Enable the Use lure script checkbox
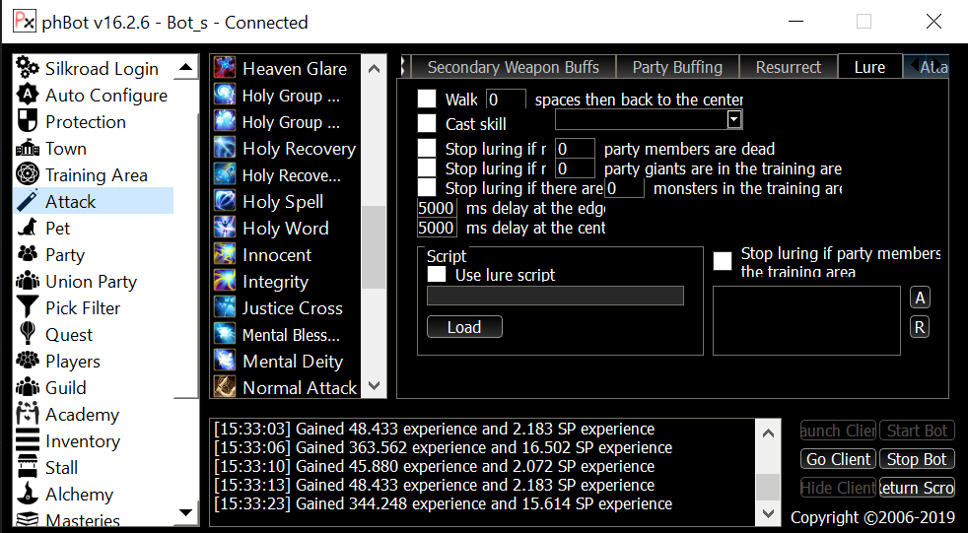The height and width of the screenshot is (533, 968). [437, 275]
